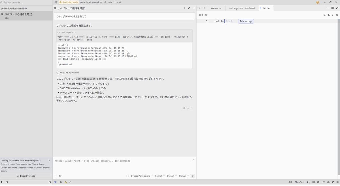The width and height of the screenshot is (340, 186).
Task: Dismiss the external agents import notice
Action: click(x=49, y=161)
